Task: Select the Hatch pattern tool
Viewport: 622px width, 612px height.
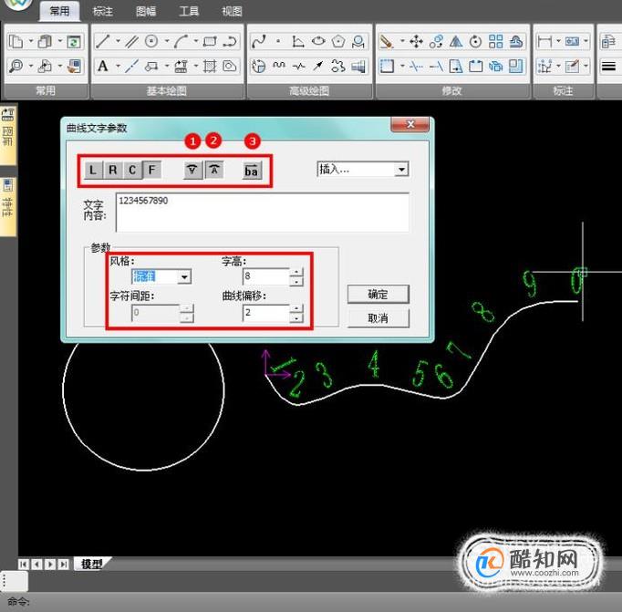Action: (x=210, y=66)
